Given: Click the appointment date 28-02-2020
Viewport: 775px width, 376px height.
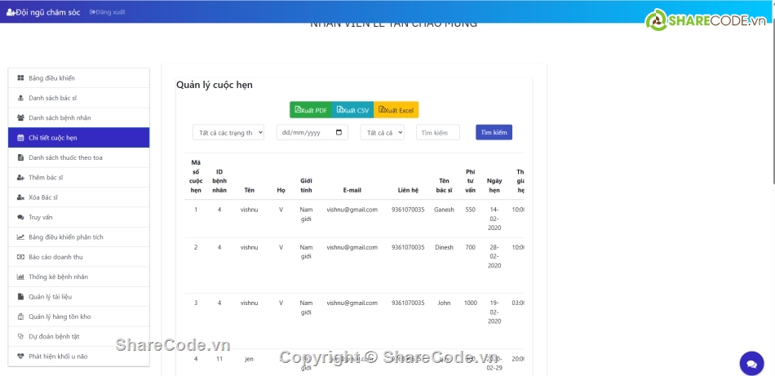Looking at the screenshot, I should click(494, 256).
